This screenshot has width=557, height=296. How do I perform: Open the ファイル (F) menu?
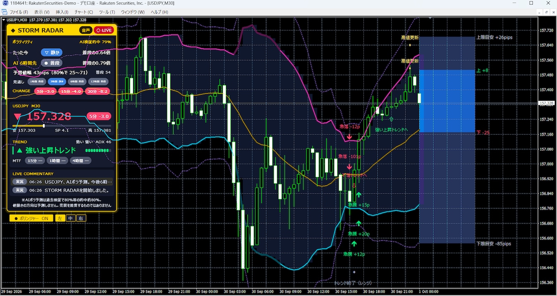coord(19,12)
